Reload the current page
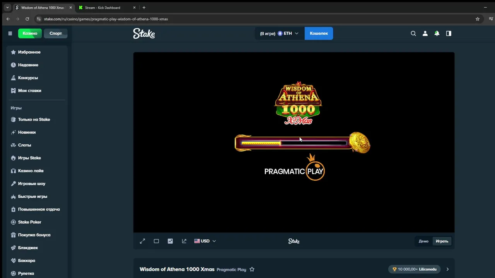Screen dimensions: 495x278 [x=27, y=19]
